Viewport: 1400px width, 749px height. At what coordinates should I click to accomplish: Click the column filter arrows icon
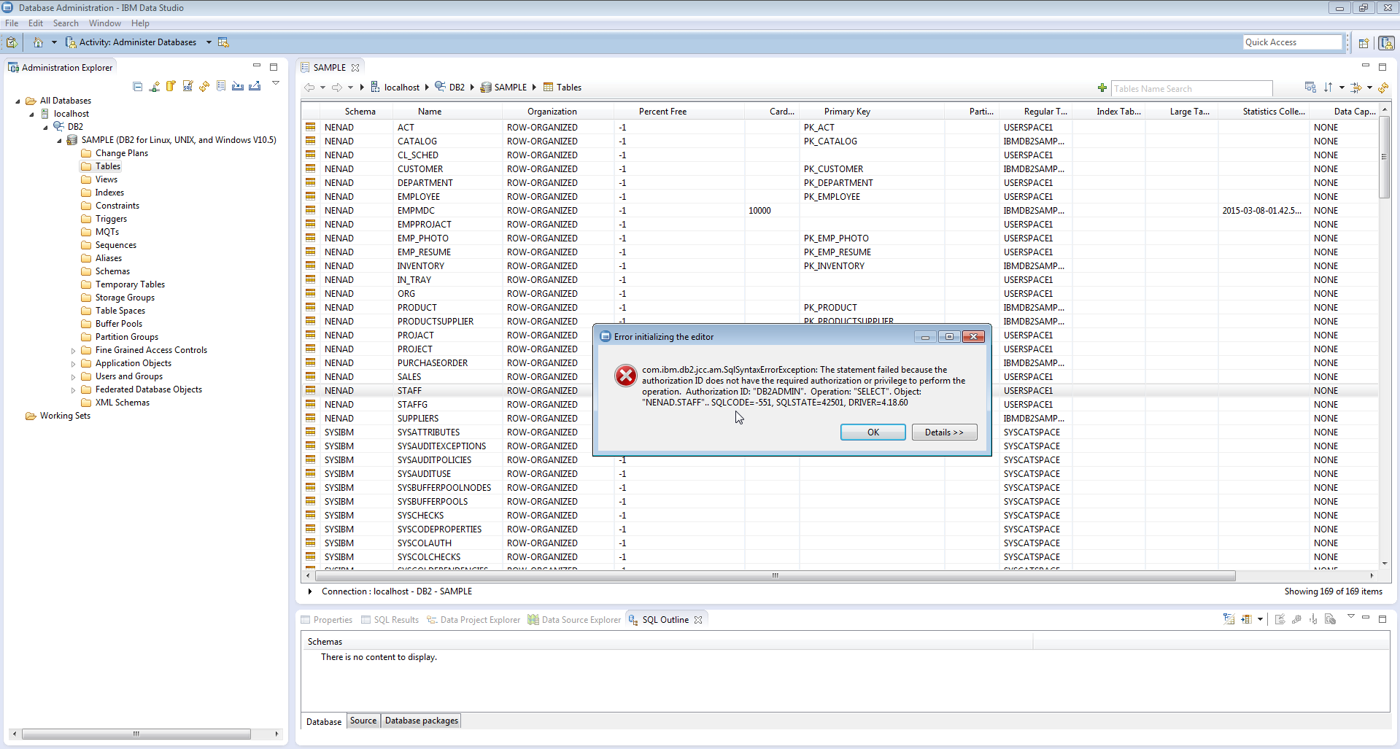tap(1356, 88)
